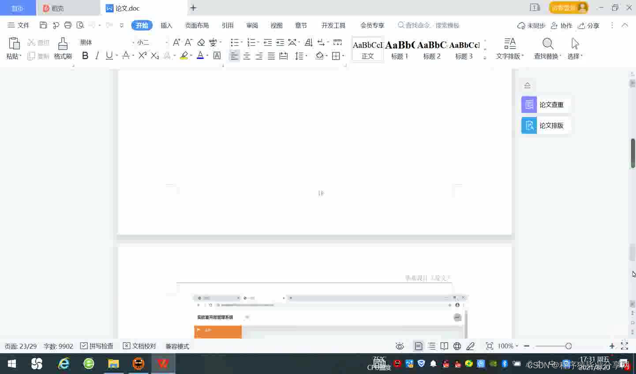Screen dimensions: 636x374
Task: Right-align the paragraph
Action: point(259,56)
